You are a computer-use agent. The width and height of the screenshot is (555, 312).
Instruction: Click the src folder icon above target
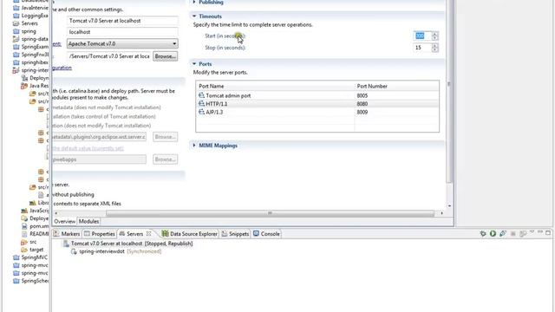pyautogui.click(x=24, y=242)
